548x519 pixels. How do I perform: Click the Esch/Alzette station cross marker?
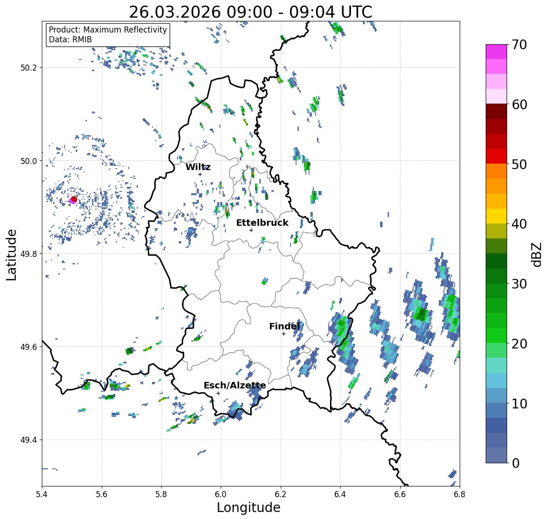(x=218, y=393)
